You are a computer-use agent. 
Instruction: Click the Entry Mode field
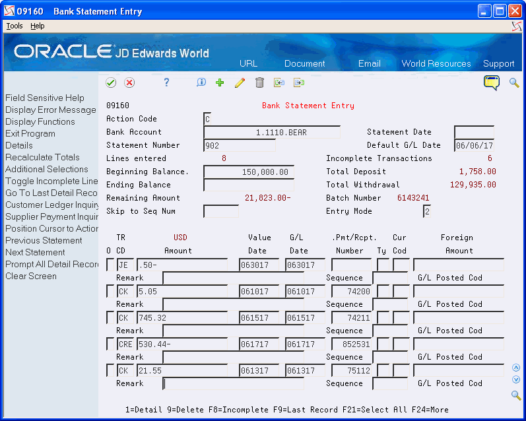tap(427, 211)
